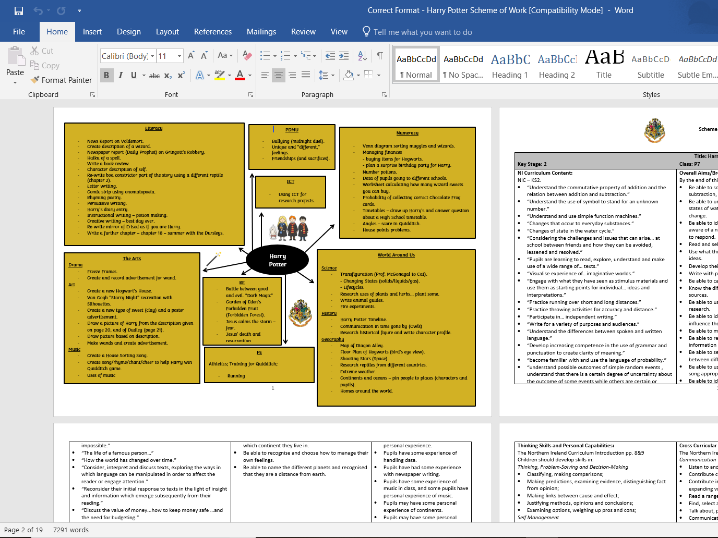Toggle bold formatting on selected text
The width and height of the screenshot is (718, 538).
[x=106, y=75]
